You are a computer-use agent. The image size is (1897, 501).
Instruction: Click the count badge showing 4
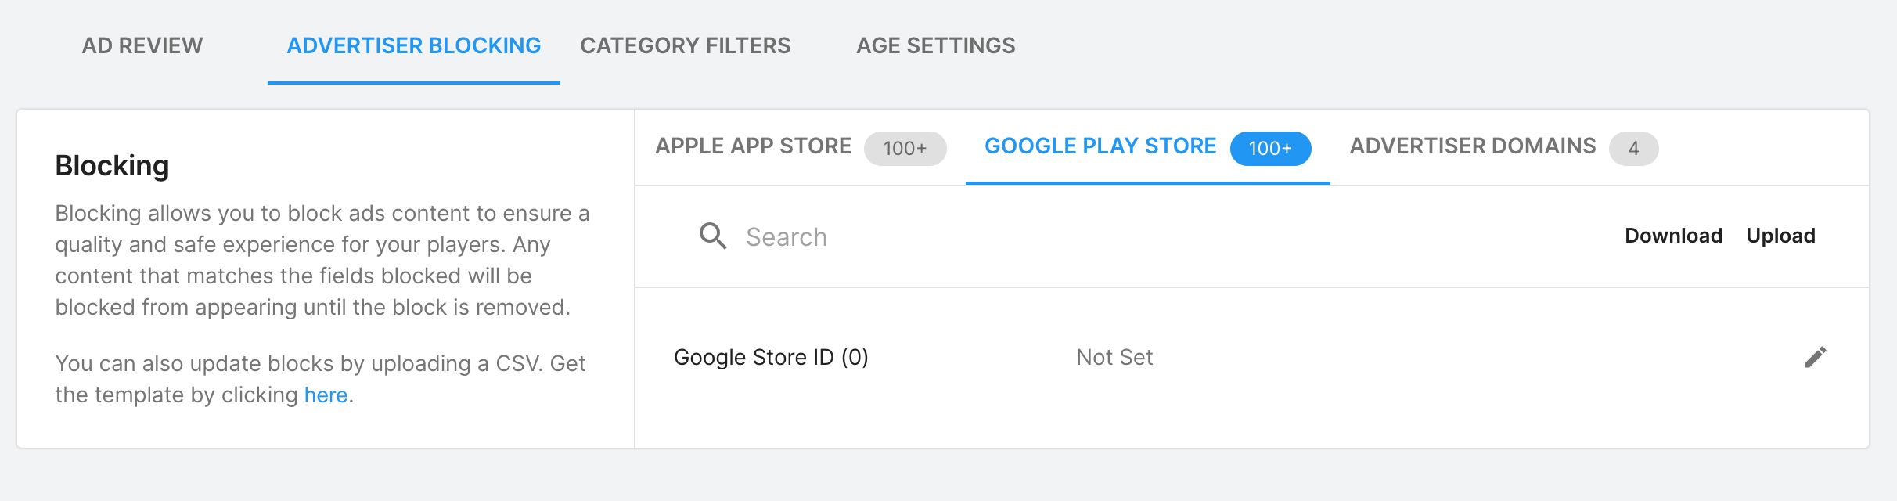[x=1633, y=149]
